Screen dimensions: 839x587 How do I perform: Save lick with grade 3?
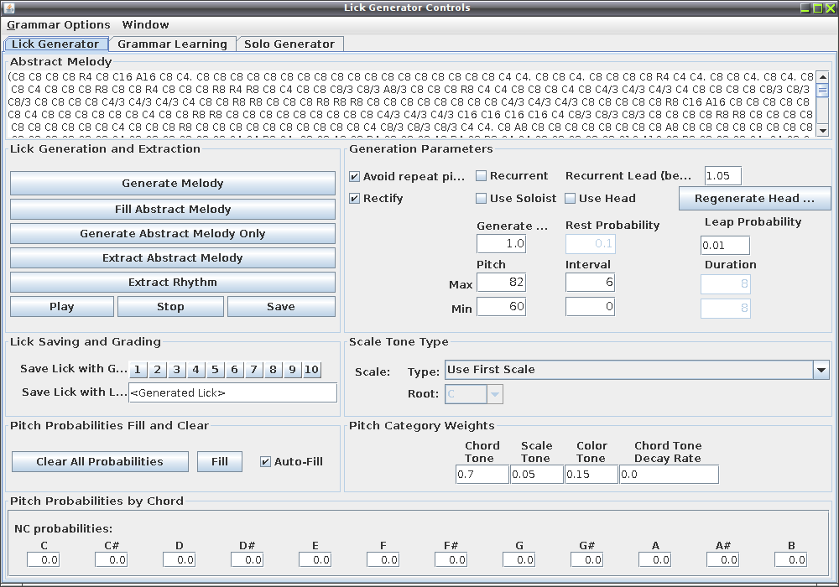pos(176,370)
